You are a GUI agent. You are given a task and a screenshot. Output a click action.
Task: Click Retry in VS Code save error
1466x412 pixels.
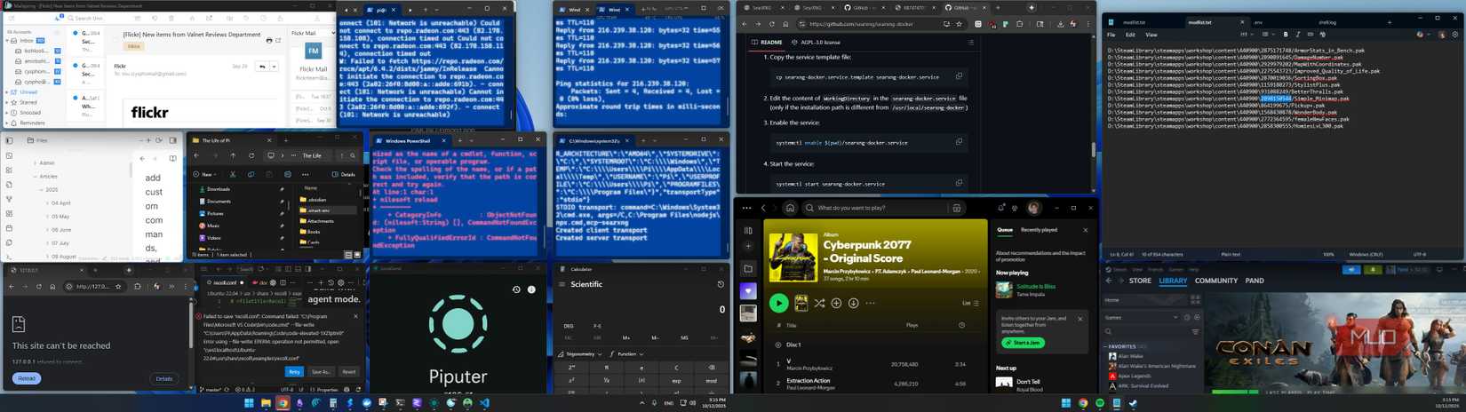point(294,372)
